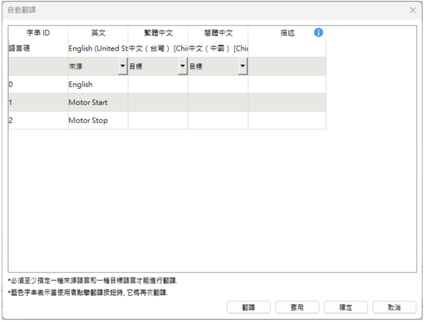The image size is (424, 322).
Task: Click the description cell for row 0
Action: point(287,84)
